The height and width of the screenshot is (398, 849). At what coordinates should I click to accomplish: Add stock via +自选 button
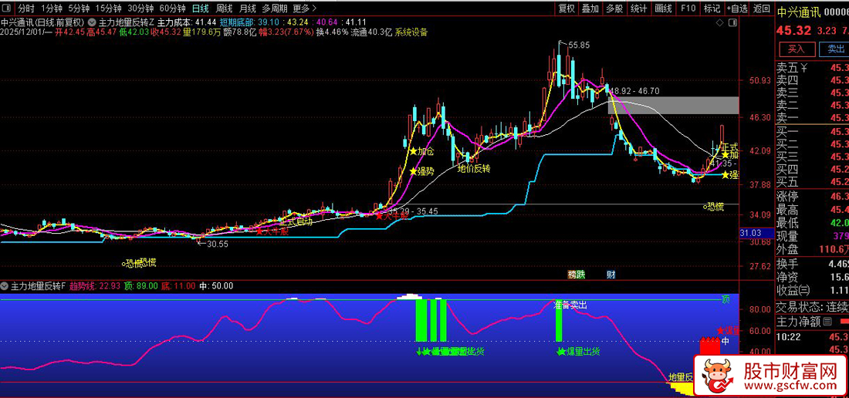pyautogui.click(x=737, y=8)
